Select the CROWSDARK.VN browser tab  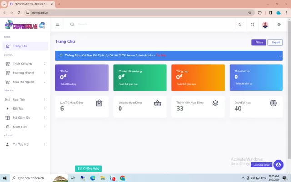click(31, 4)
